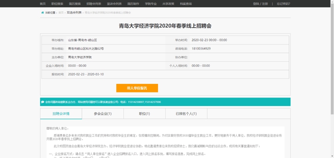Image resolution: width=334 pixels, height=158 pixels.
Task: Select 宣讲会列表 in the top menu
Action: pyautogui.click(x=114, y=4)
